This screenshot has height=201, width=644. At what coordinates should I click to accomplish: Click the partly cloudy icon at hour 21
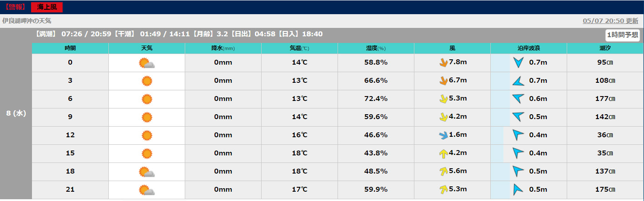point(147,190)
